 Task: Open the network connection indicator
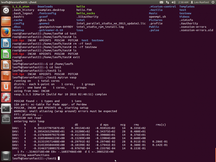point(167,2)
